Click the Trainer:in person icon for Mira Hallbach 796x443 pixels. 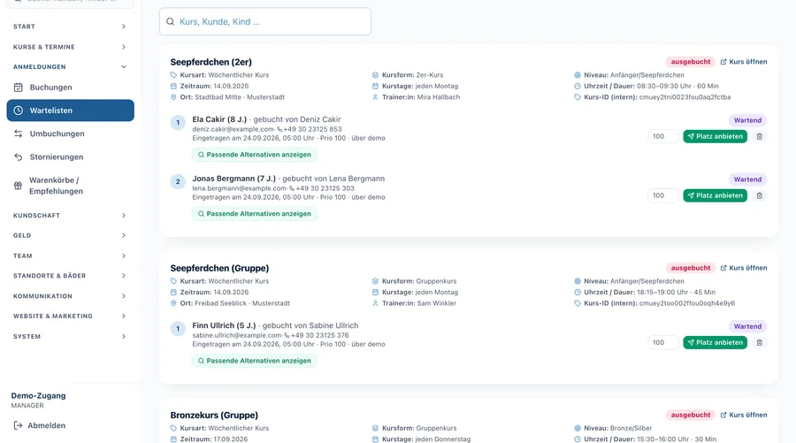click(x=375, y=97)
